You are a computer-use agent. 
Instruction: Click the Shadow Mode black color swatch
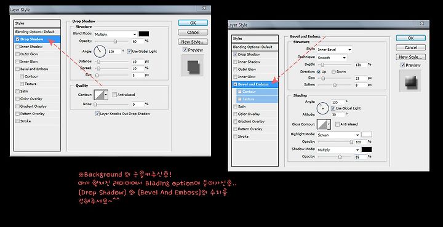tap(367, 149)
